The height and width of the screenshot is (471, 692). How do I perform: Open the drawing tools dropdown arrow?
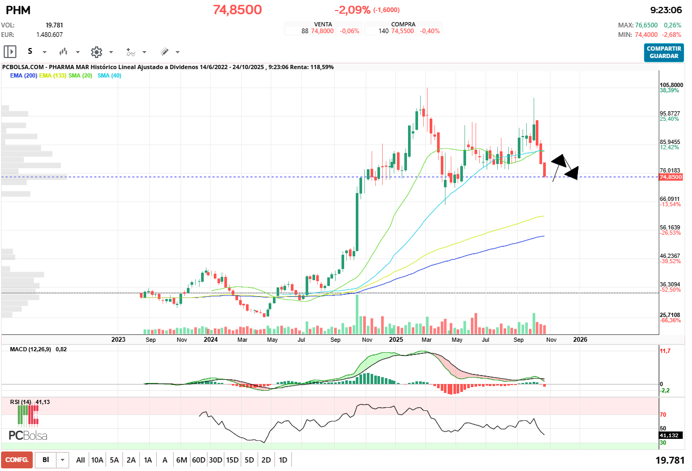pyautogui.click(x=176, y=53)
